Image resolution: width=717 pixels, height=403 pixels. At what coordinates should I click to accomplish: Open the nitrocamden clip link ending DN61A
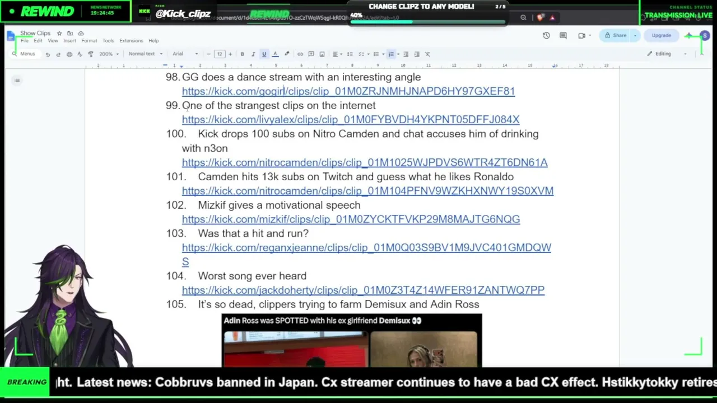(365, 162)
